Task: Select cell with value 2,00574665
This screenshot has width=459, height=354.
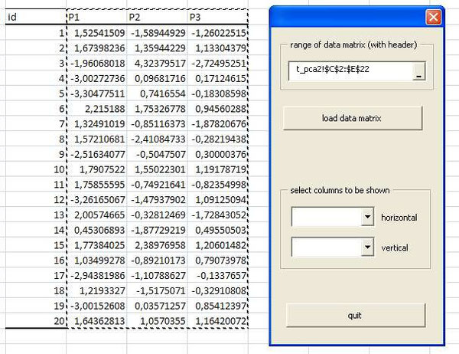Action: (96, 215)
